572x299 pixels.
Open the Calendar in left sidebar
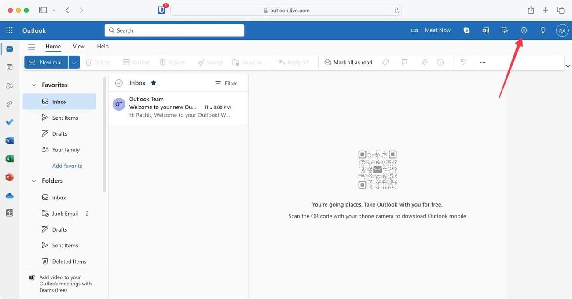coord(9,67)
